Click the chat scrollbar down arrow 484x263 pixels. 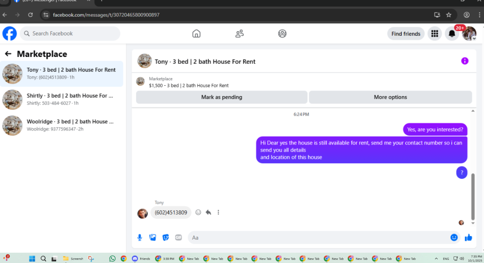point(473,223)
